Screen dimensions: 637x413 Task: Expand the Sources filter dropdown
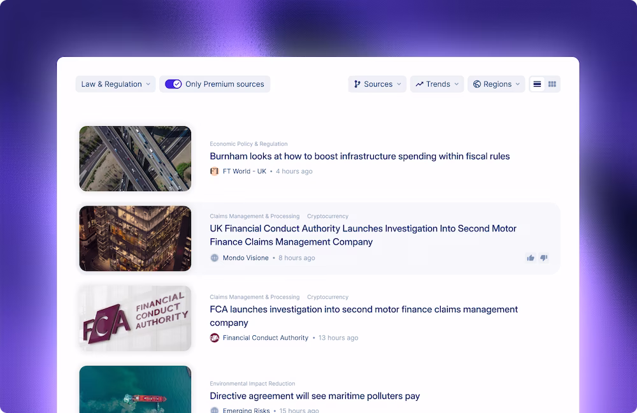377,84
